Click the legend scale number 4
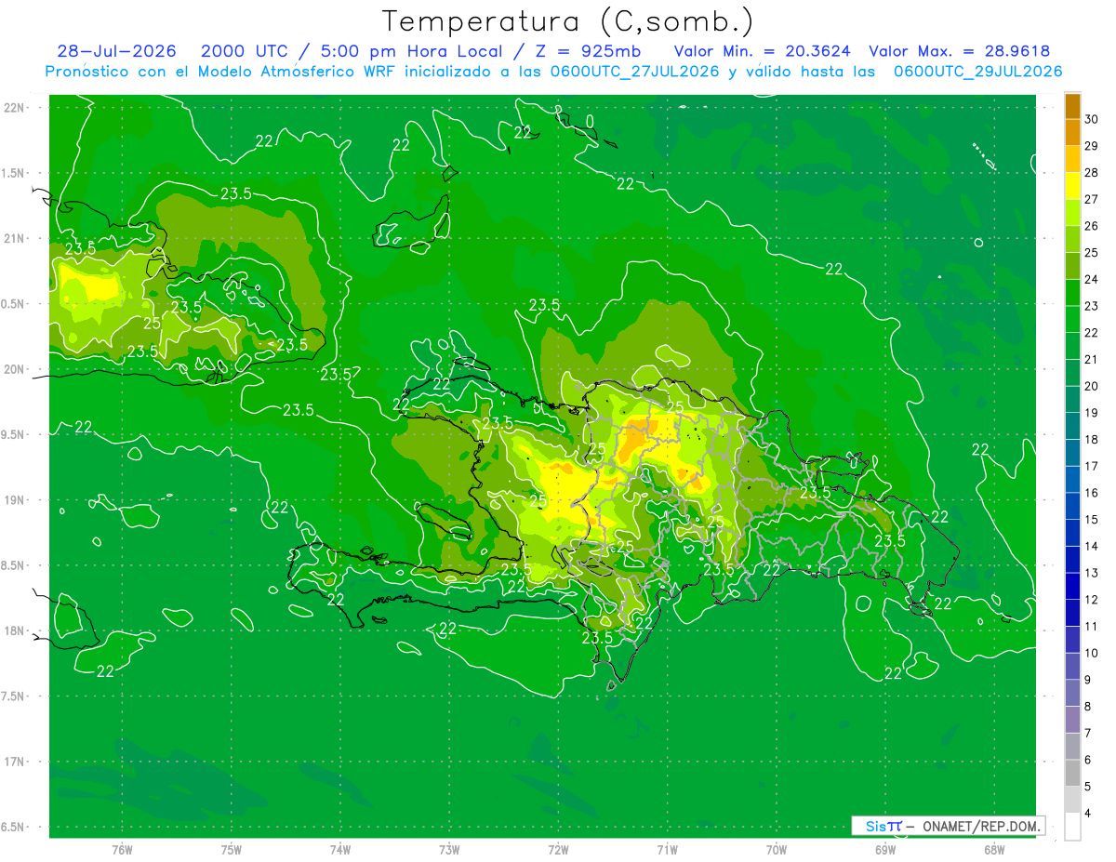Image resolution: width=1116 pixels, height=862 pixels. (1088, 813)
